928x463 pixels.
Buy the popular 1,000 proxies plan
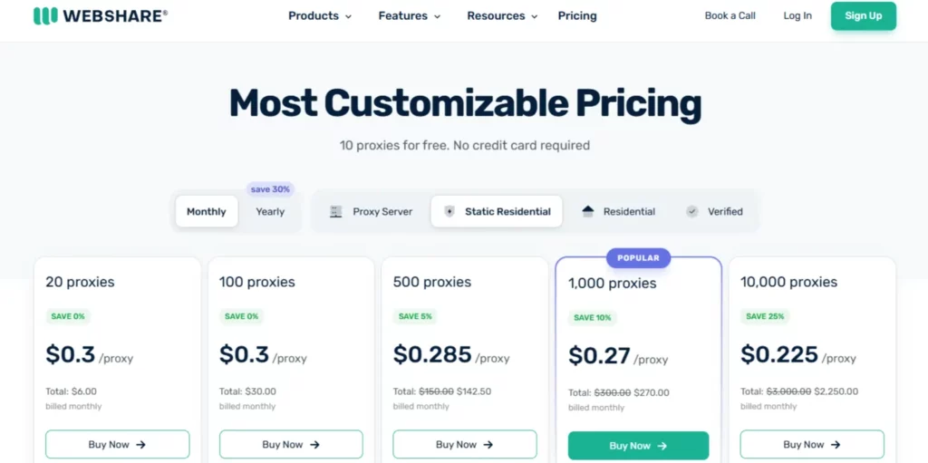click(x=638, y=446)
